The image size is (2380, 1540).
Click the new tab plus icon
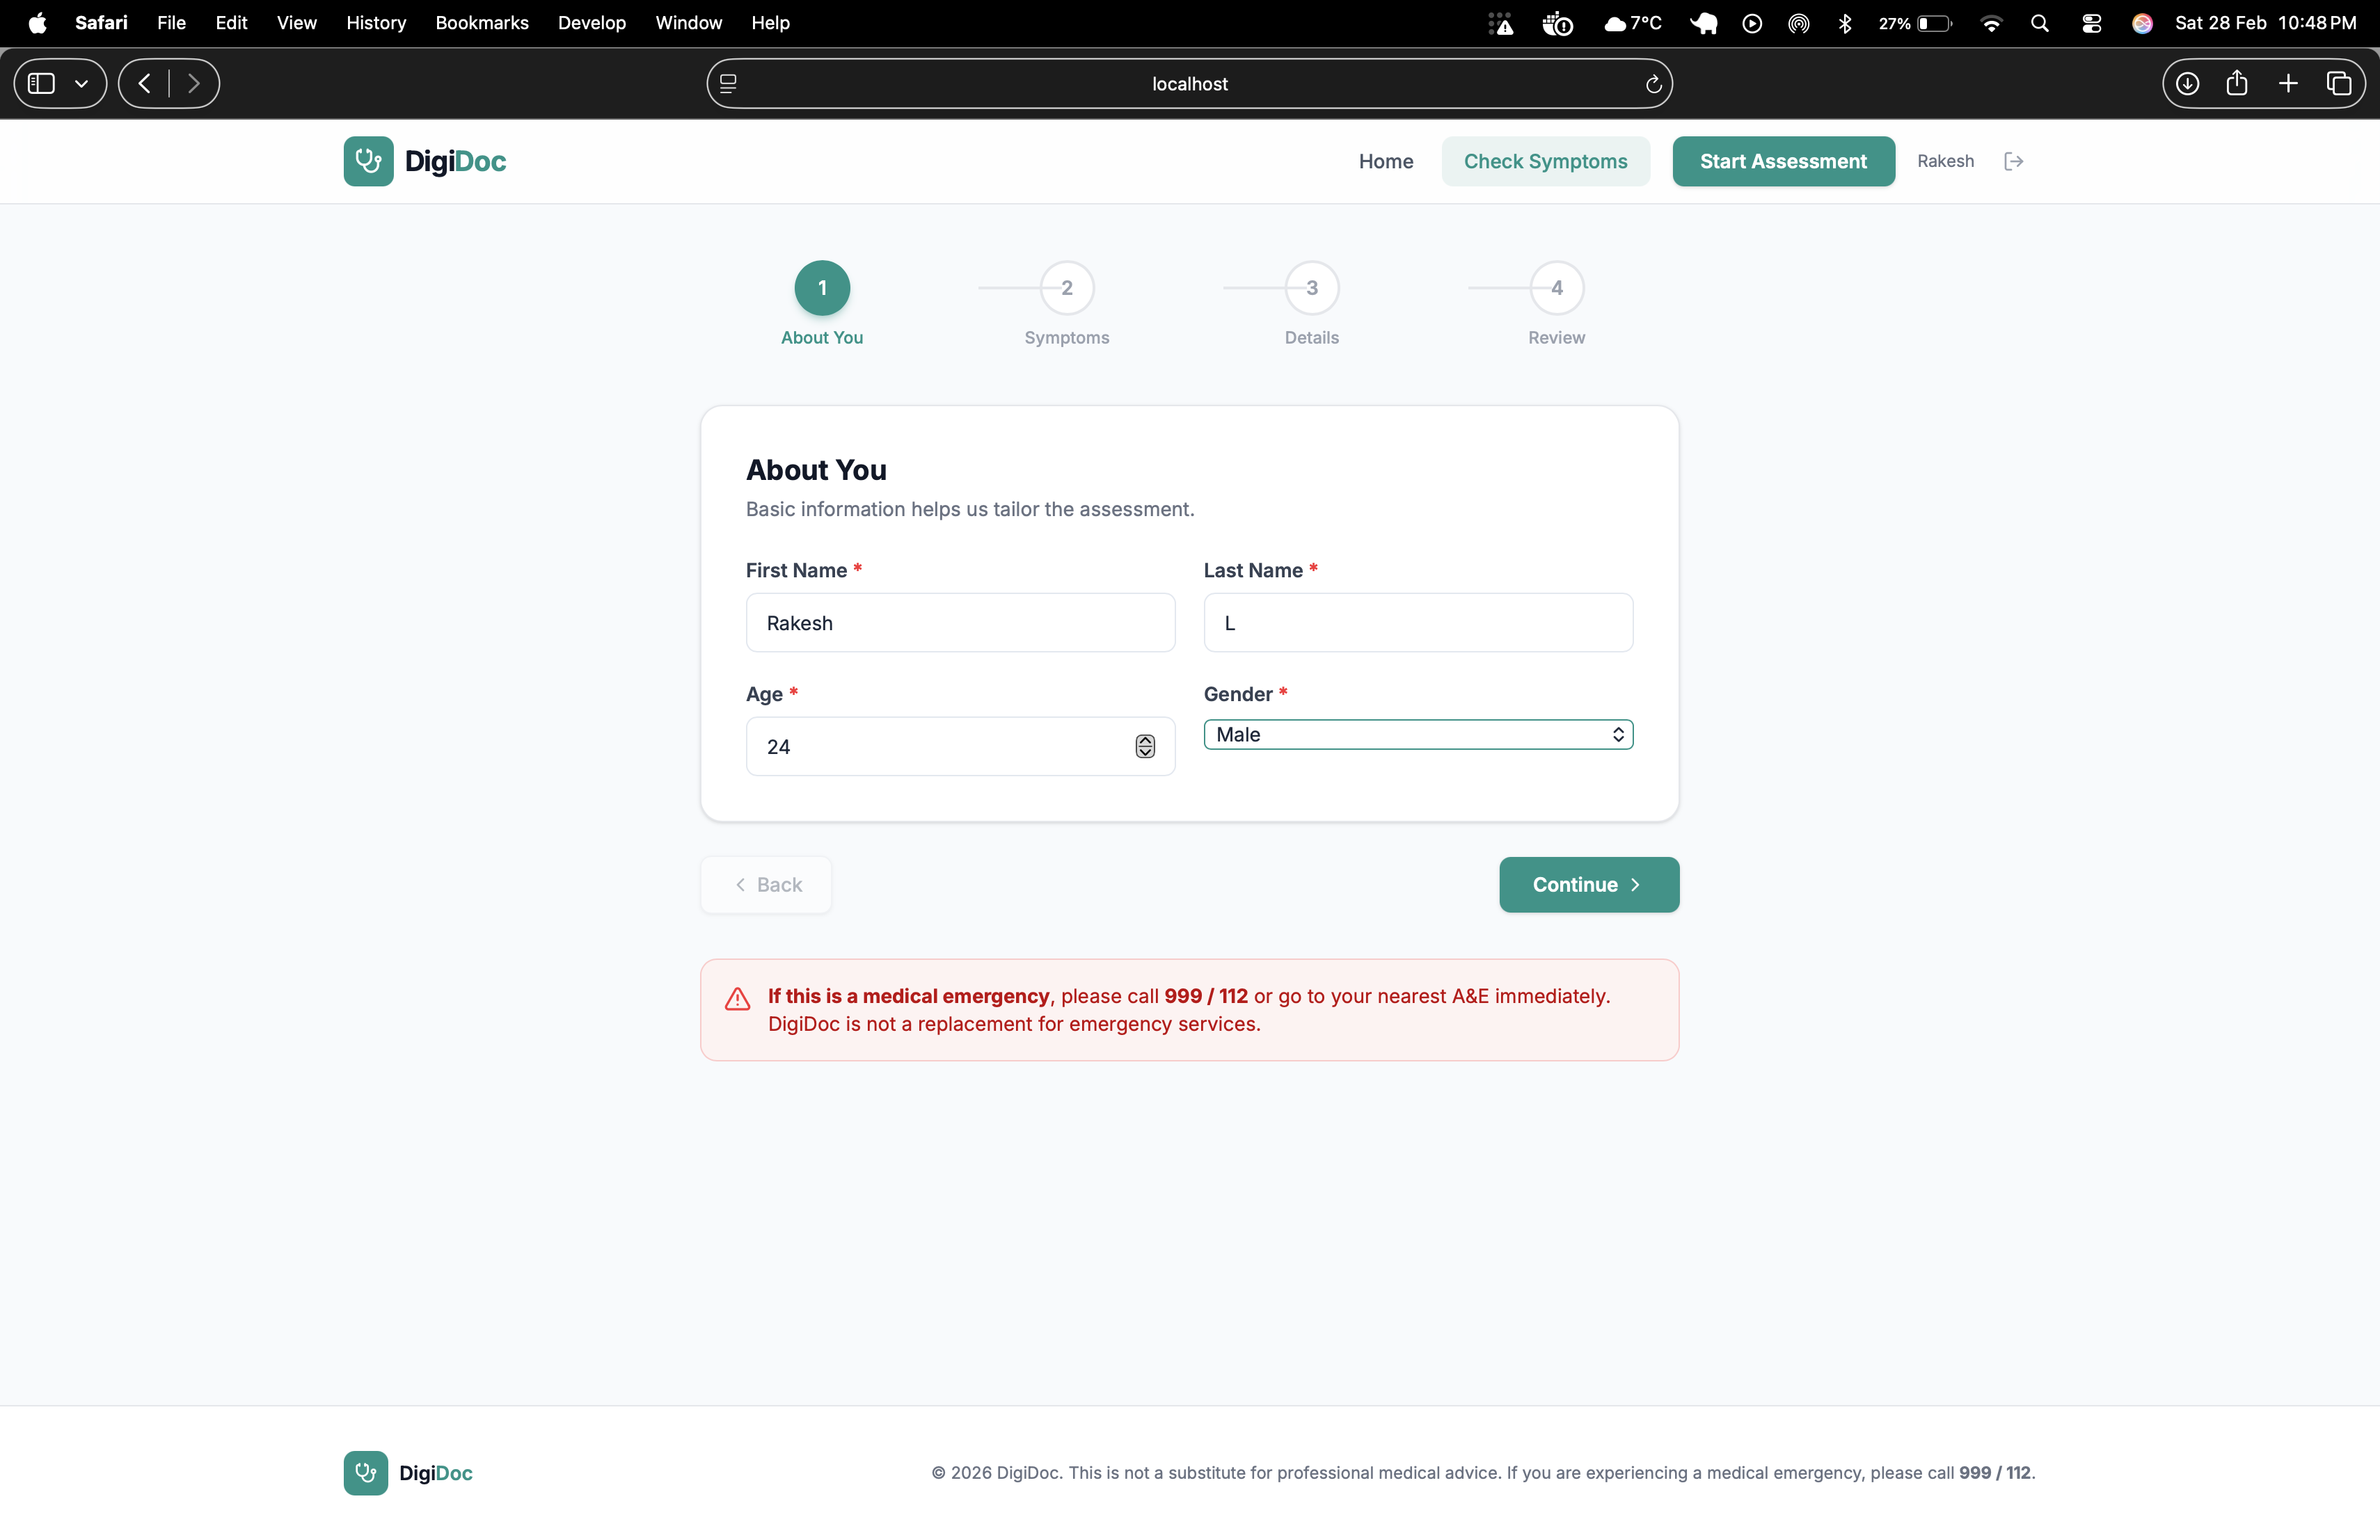click(x=2288, y=84)
